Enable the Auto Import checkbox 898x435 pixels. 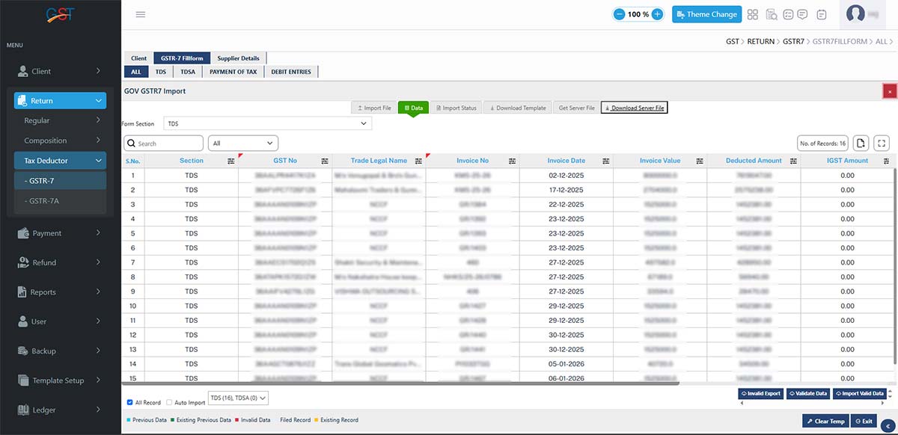click(169, 402)
